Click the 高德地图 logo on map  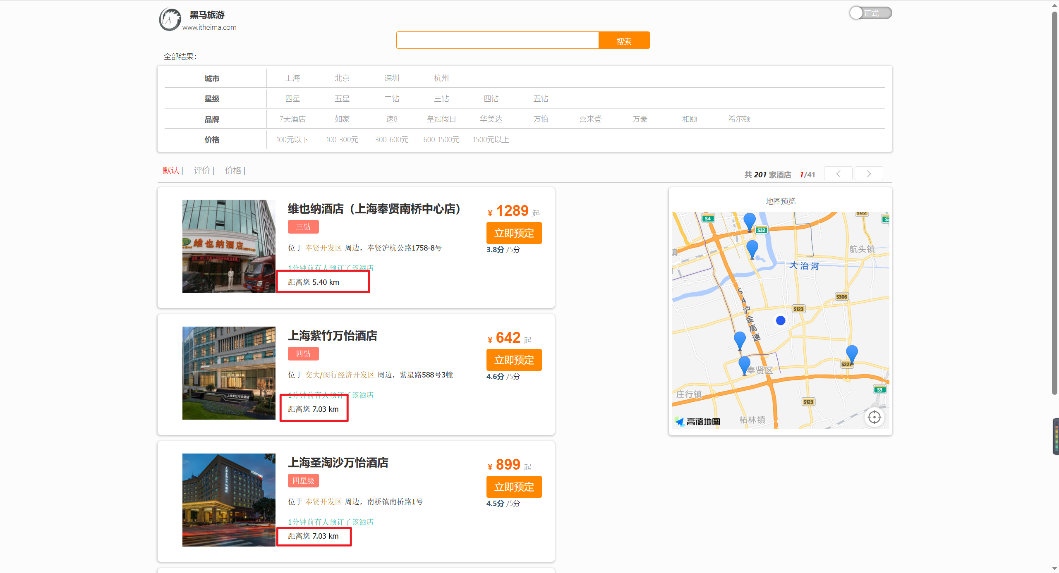click(697, 421)
